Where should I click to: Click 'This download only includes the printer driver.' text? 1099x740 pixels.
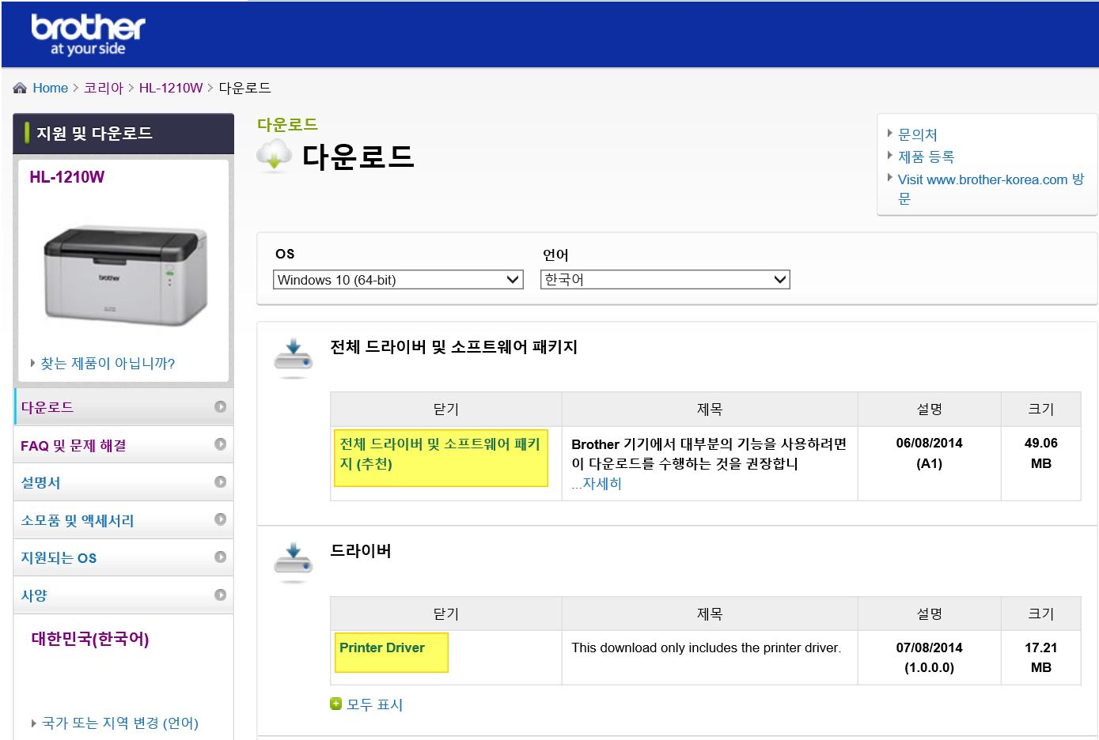[707, 647]
